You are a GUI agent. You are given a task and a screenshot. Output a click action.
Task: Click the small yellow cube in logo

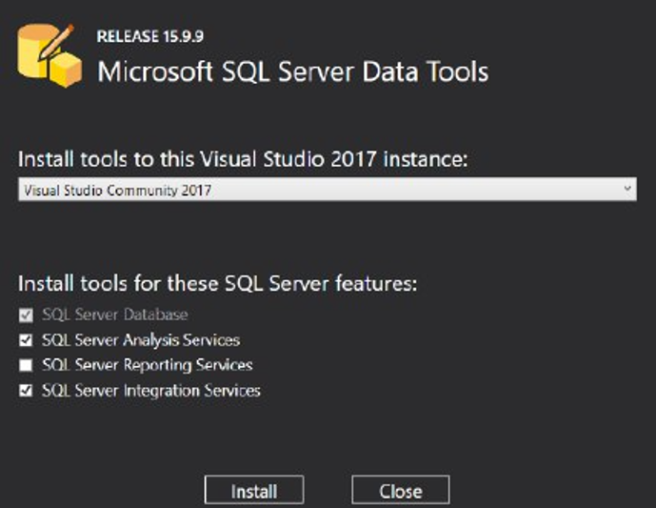click(66, 71)
